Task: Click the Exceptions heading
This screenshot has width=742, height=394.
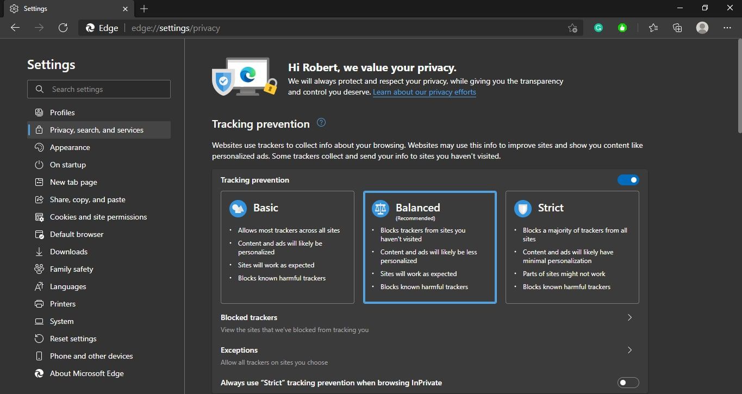Action: pos(239,350)
